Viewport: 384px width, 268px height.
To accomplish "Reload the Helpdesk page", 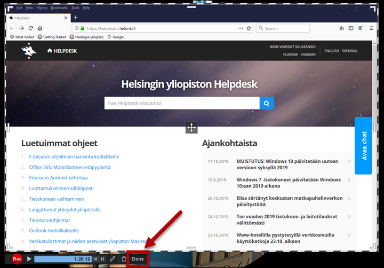I will point(30,28).
